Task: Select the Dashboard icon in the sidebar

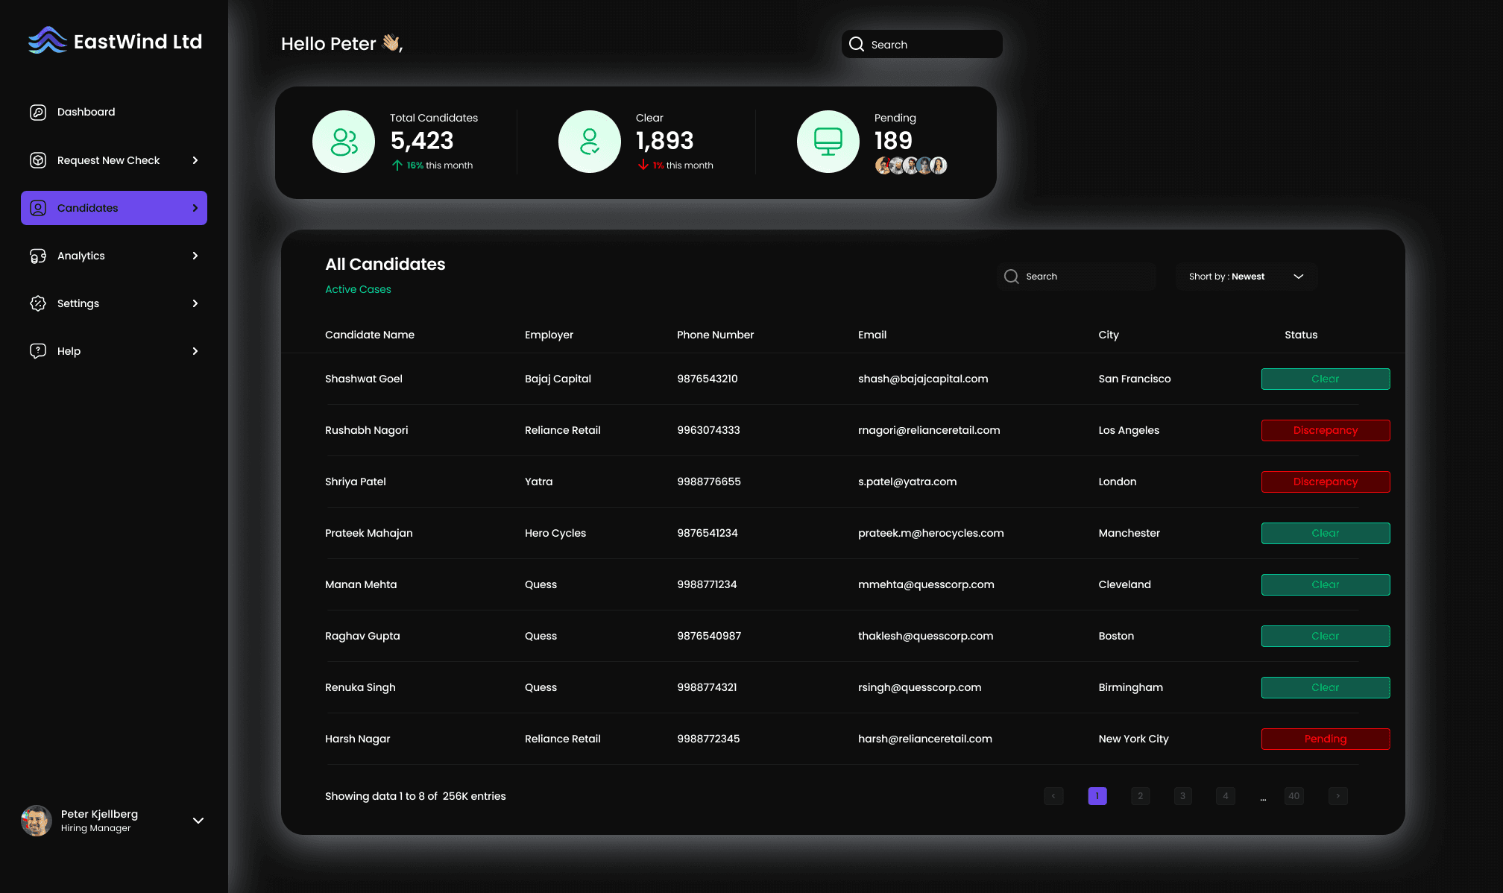Action: tap(38, 112)
